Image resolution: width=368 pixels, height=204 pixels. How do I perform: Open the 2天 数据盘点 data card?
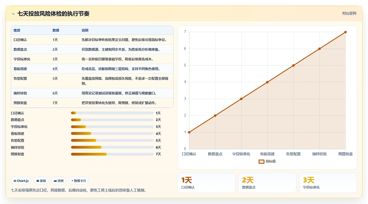click(x=267, y=183)
